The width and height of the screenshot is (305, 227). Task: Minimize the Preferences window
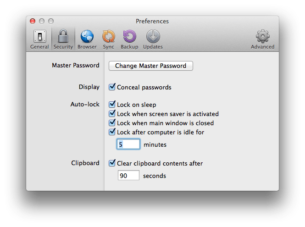[x=42, y=21]
